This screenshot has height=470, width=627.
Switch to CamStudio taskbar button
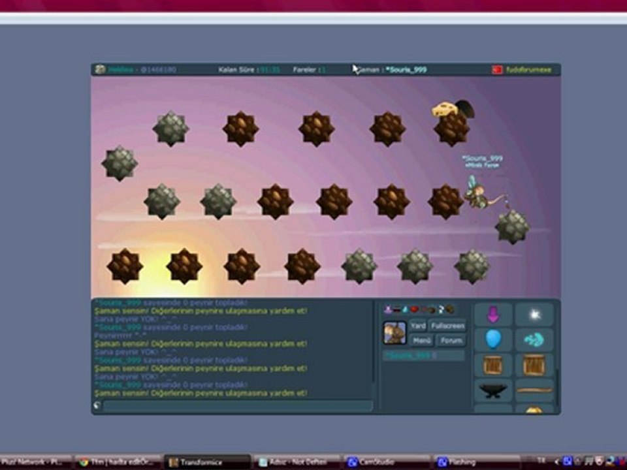387,462
